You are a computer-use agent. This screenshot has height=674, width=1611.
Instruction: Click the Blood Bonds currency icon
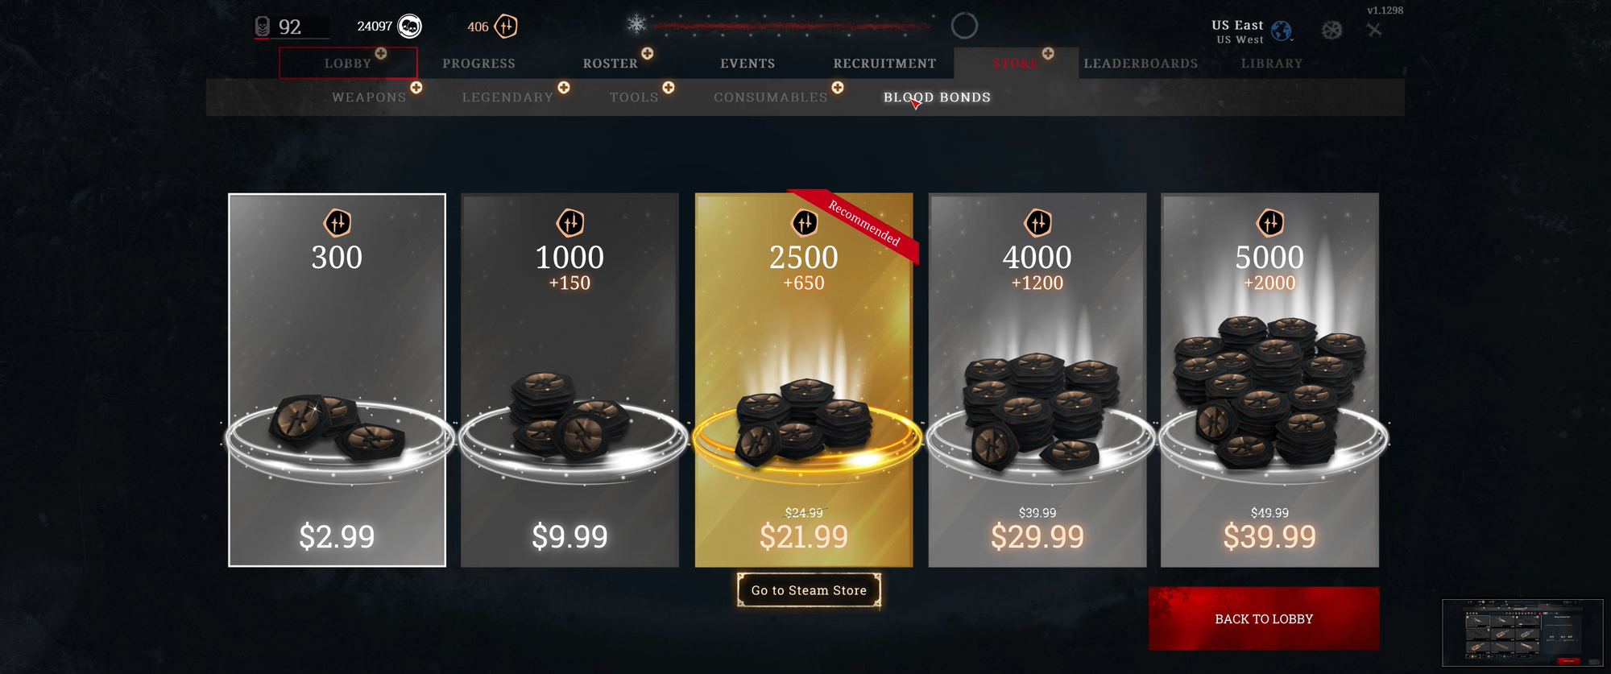(506, 27)
